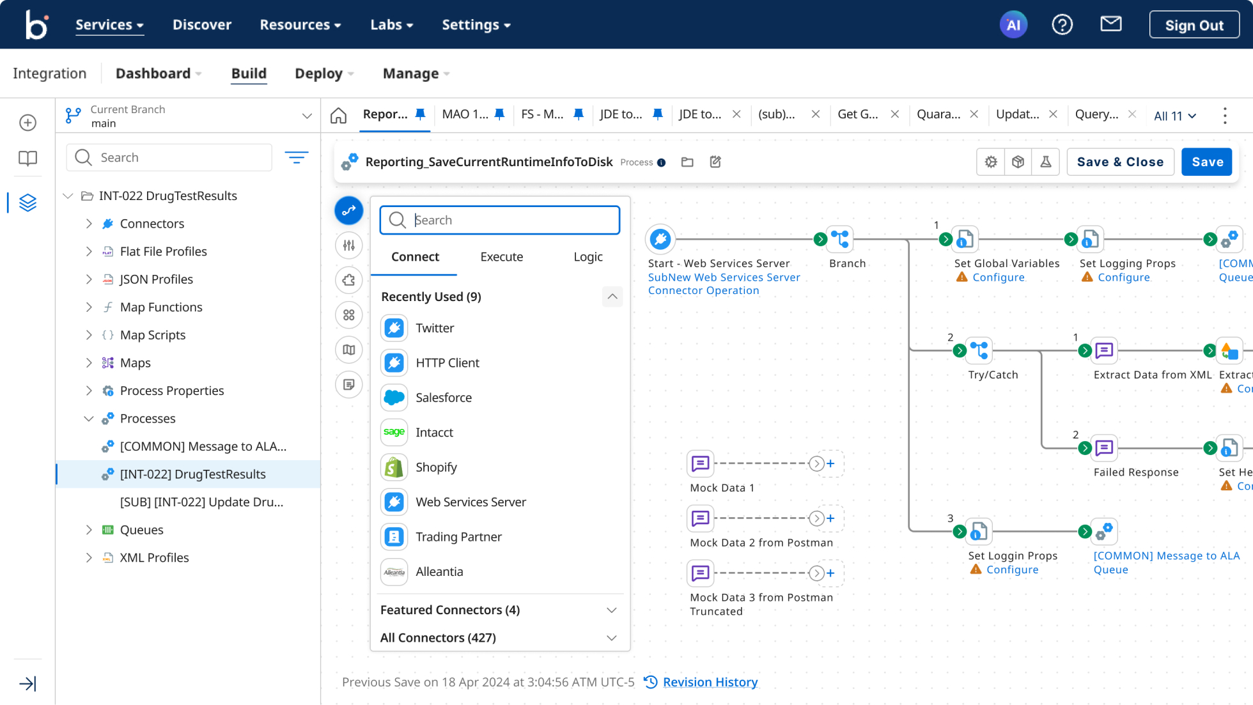The height and width of the screenshot is (705, 1253).
Task: Select the Connect shapes palette icon
Action: pos(349,210)
